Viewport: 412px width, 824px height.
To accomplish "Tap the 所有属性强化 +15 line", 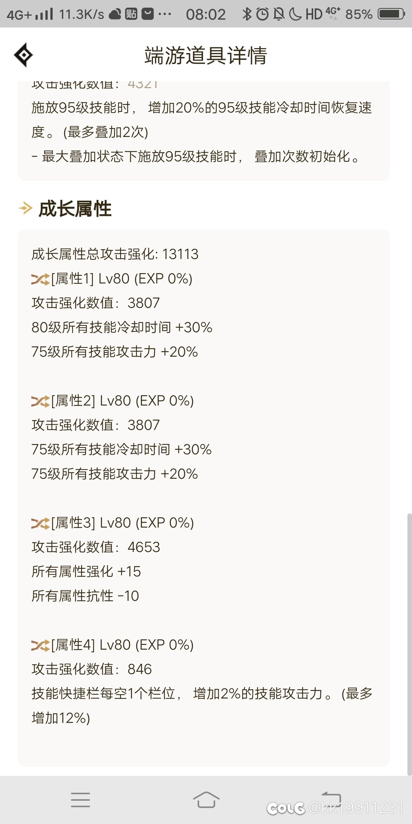I will pos(86,571).
